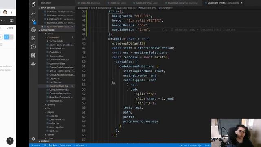Open Layout.tsx in explorer
Screen dimensions: 261x147
(x=55, y=78)
